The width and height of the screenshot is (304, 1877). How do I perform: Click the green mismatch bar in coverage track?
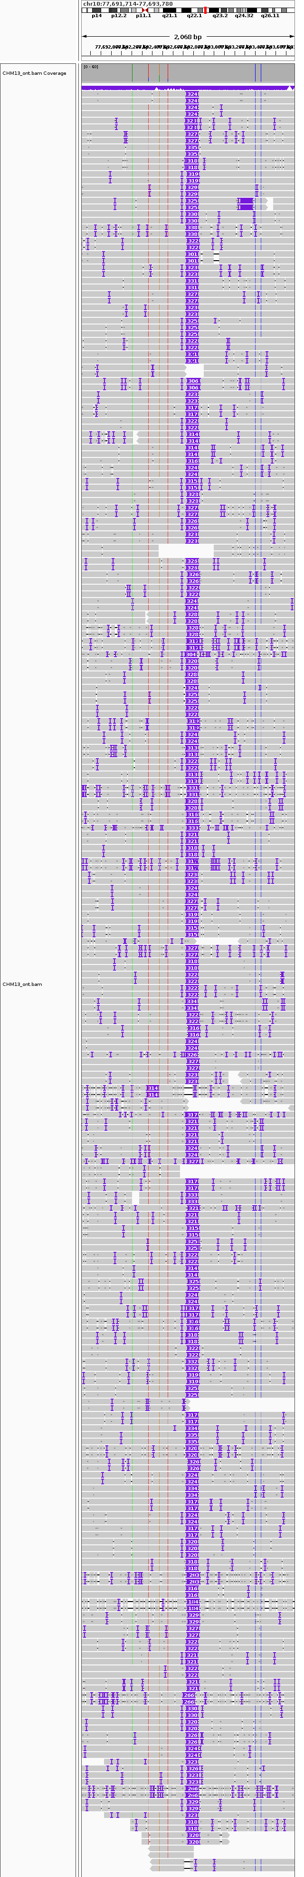[x=133, y=73]
